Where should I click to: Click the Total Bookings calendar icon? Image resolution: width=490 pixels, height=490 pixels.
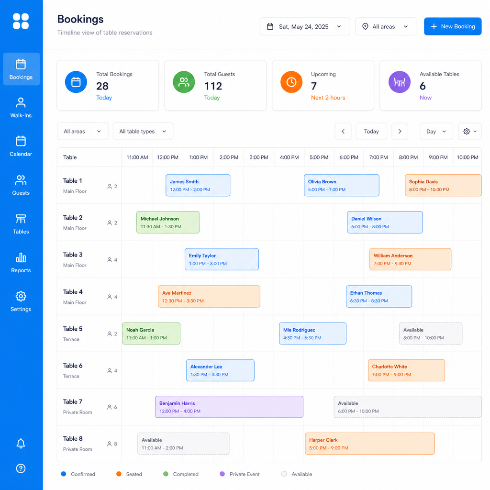(x=76, y=82)
